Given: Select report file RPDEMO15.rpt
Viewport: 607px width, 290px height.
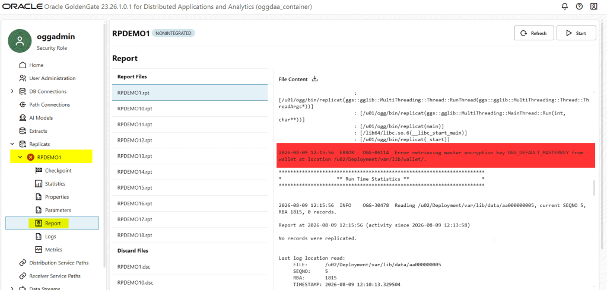Looking at the screenshot, I should click(190, 187).
